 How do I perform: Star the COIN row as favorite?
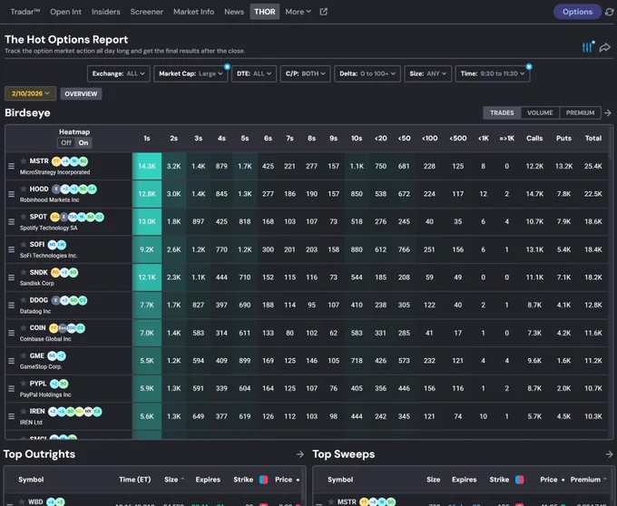[x=24, y=328]
